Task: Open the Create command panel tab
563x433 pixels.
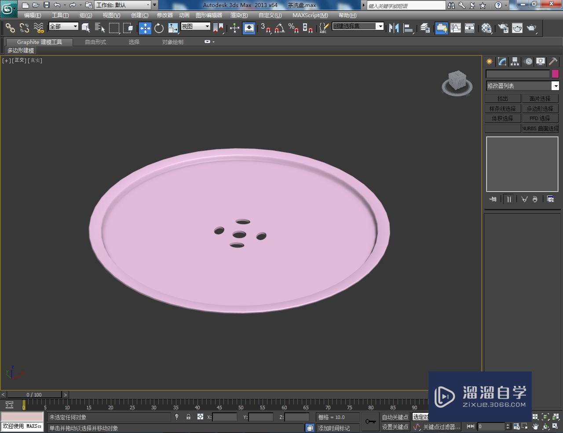Action: [489, 62]
